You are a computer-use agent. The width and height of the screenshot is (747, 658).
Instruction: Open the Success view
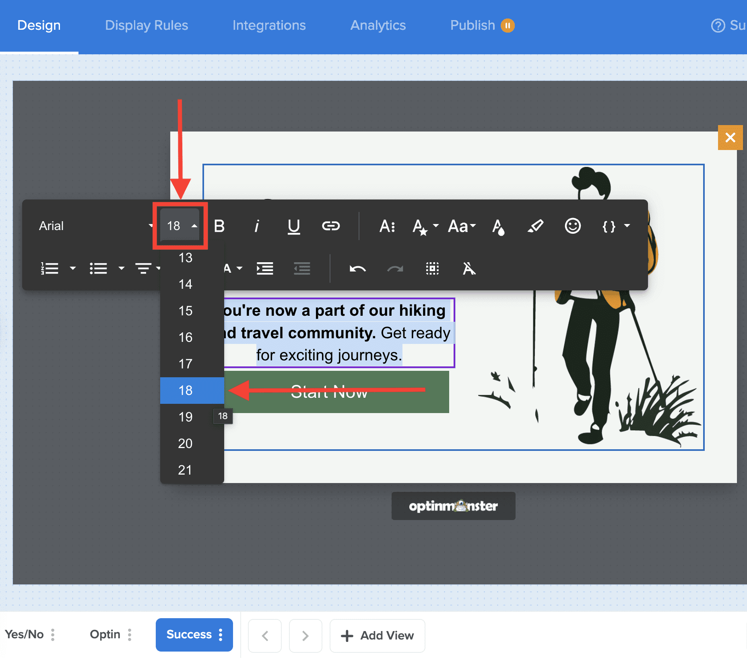[x=189, y=634]
